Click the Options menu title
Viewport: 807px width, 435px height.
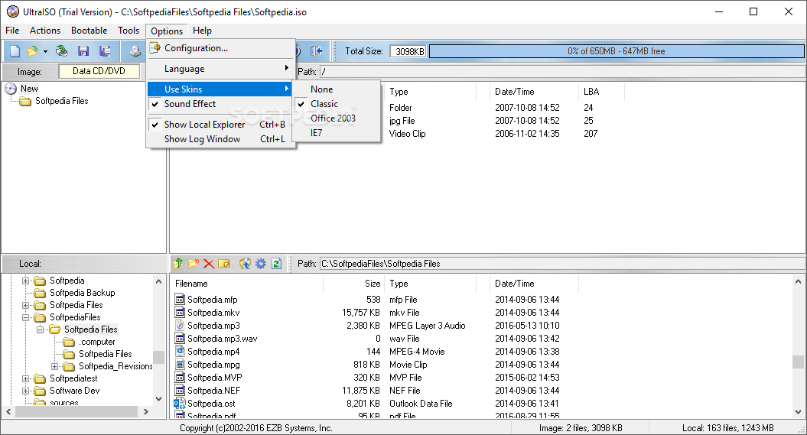[x=167, y=31]
